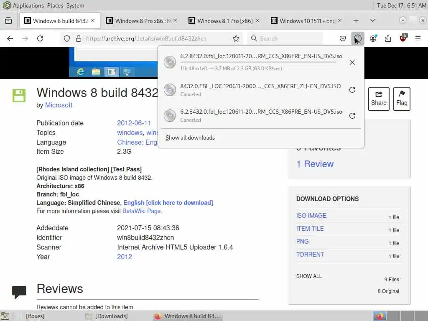Click the year 2012 link
Image resolution: width=428 pixels, height=321 pixels.
[x=125, y=257]
